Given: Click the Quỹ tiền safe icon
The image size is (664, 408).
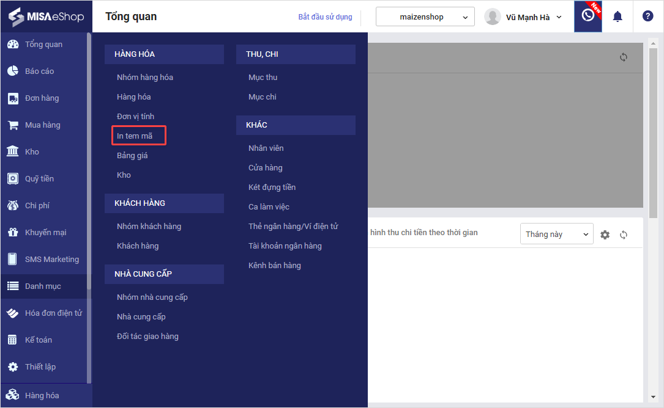Looking at the screenshot, I should pos(13,179).
